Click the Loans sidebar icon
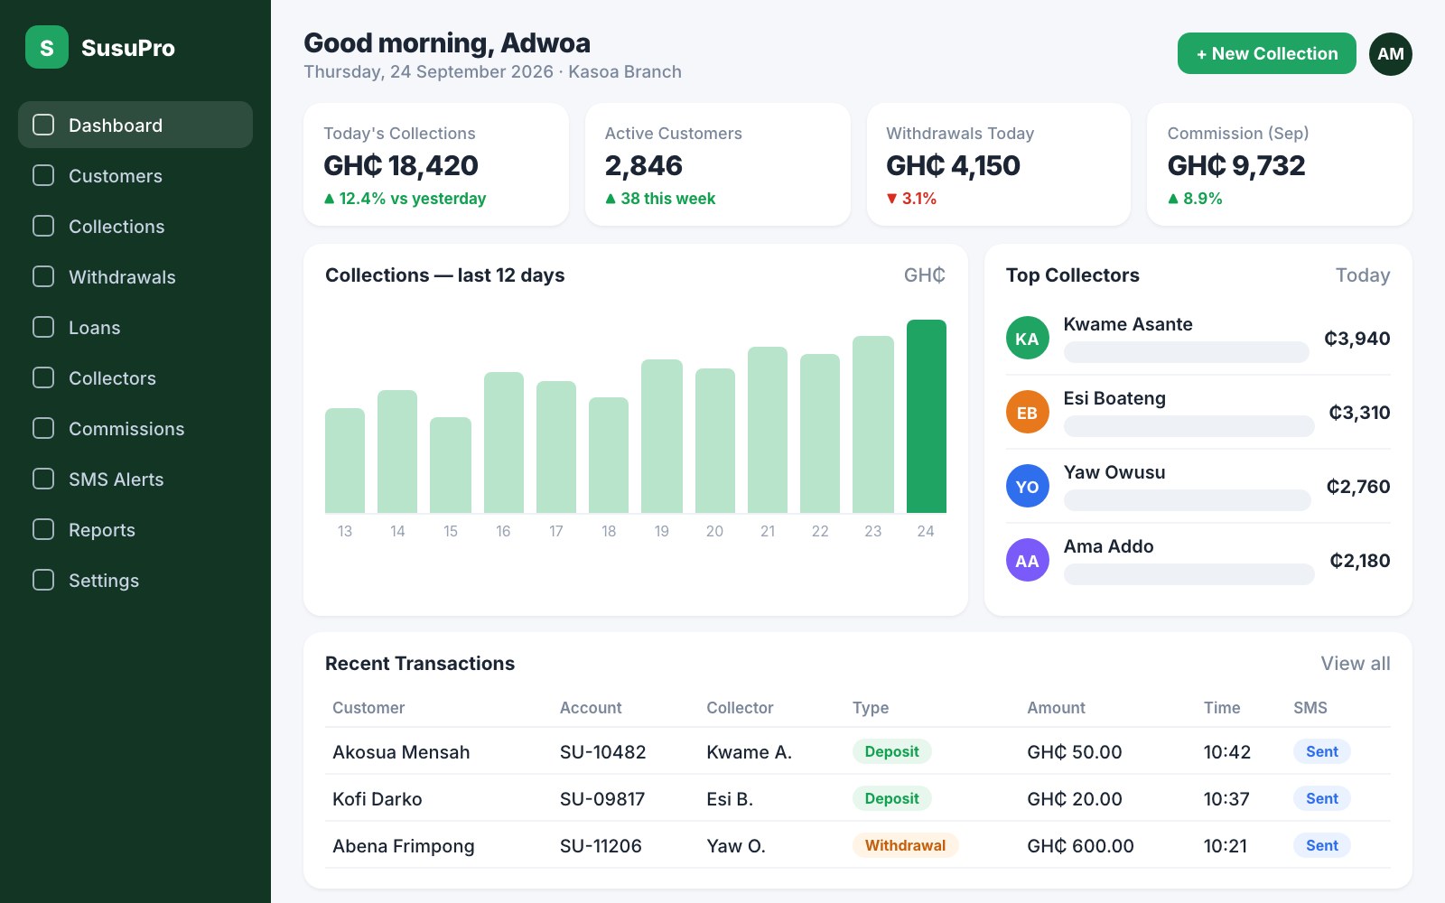Image resolution: width=1445 pixels, height=903 pixels. click(43, 327)
